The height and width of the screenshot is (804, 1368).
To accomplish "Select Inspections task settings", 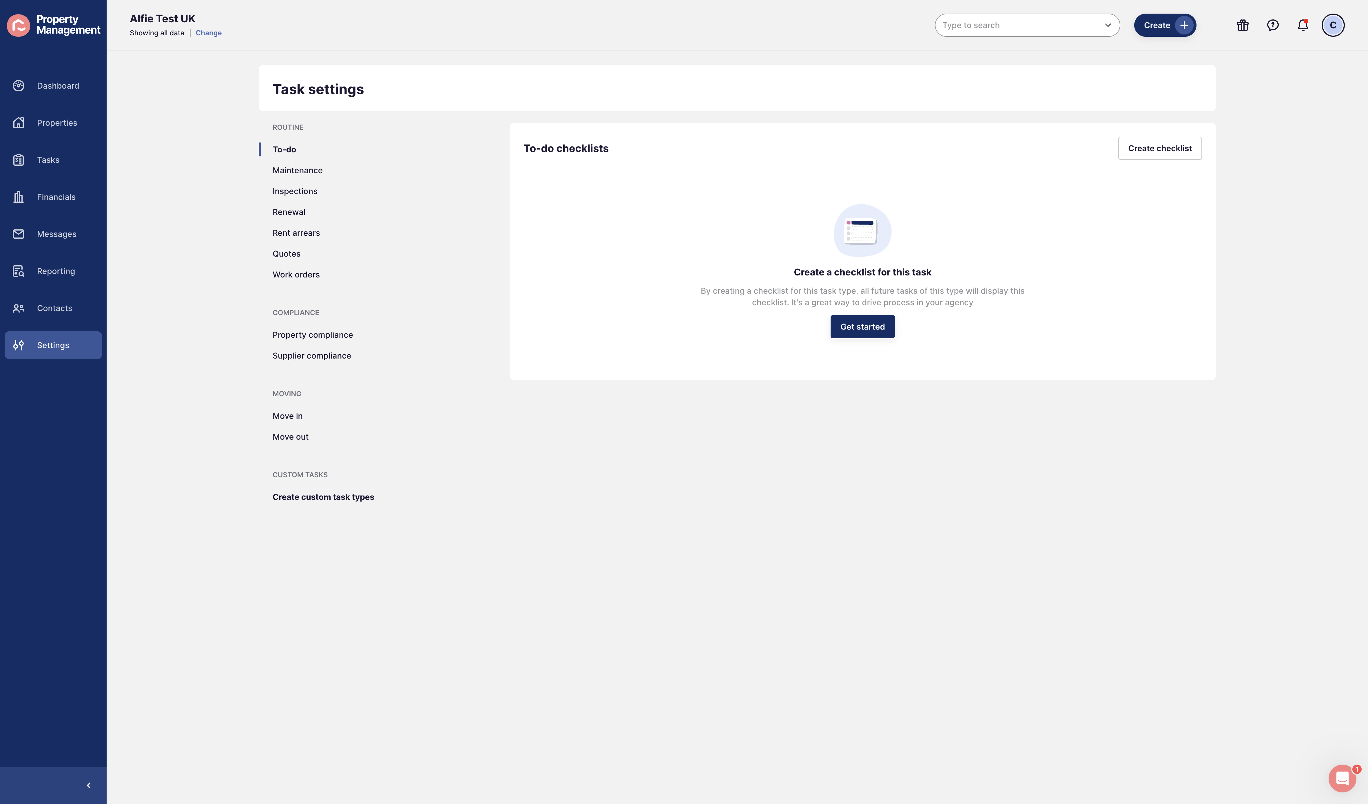I will click(x=295, y=191).
